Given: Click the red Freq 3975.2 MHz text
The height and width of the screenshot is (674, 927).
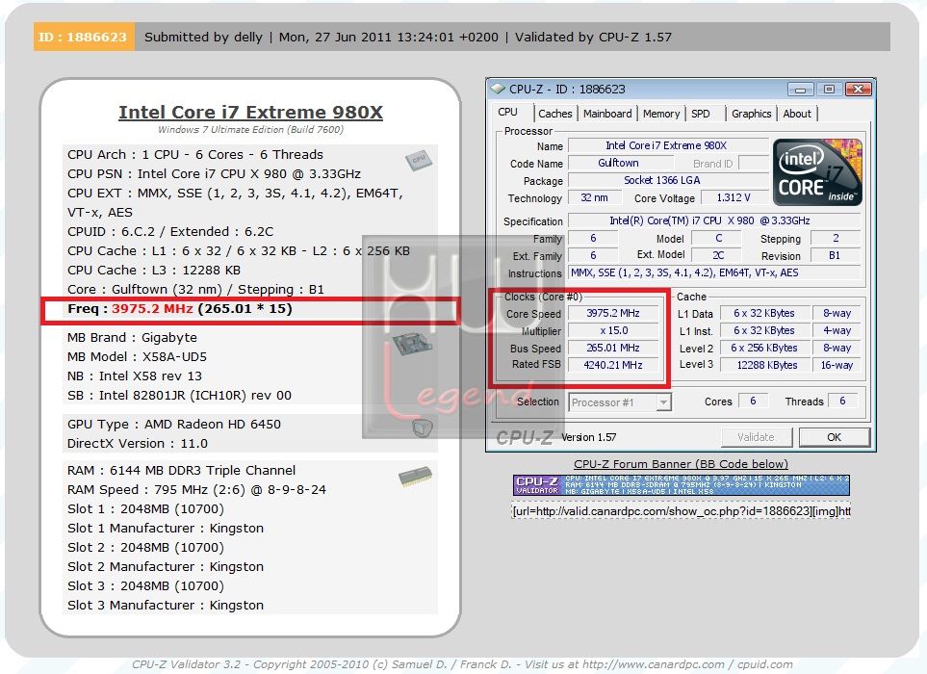Looking at the screenshot, I should pyautogui.click(x=152, y=309).
